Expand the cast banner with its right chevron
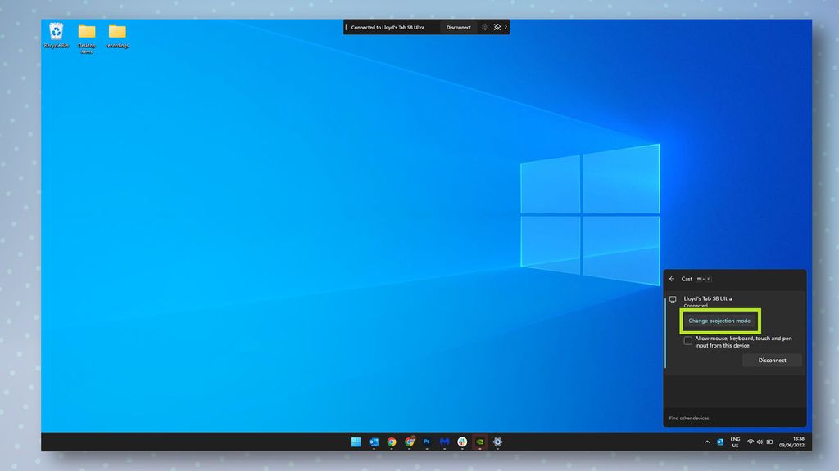This screenshot has height=471, width=839. tap(506, 27)
